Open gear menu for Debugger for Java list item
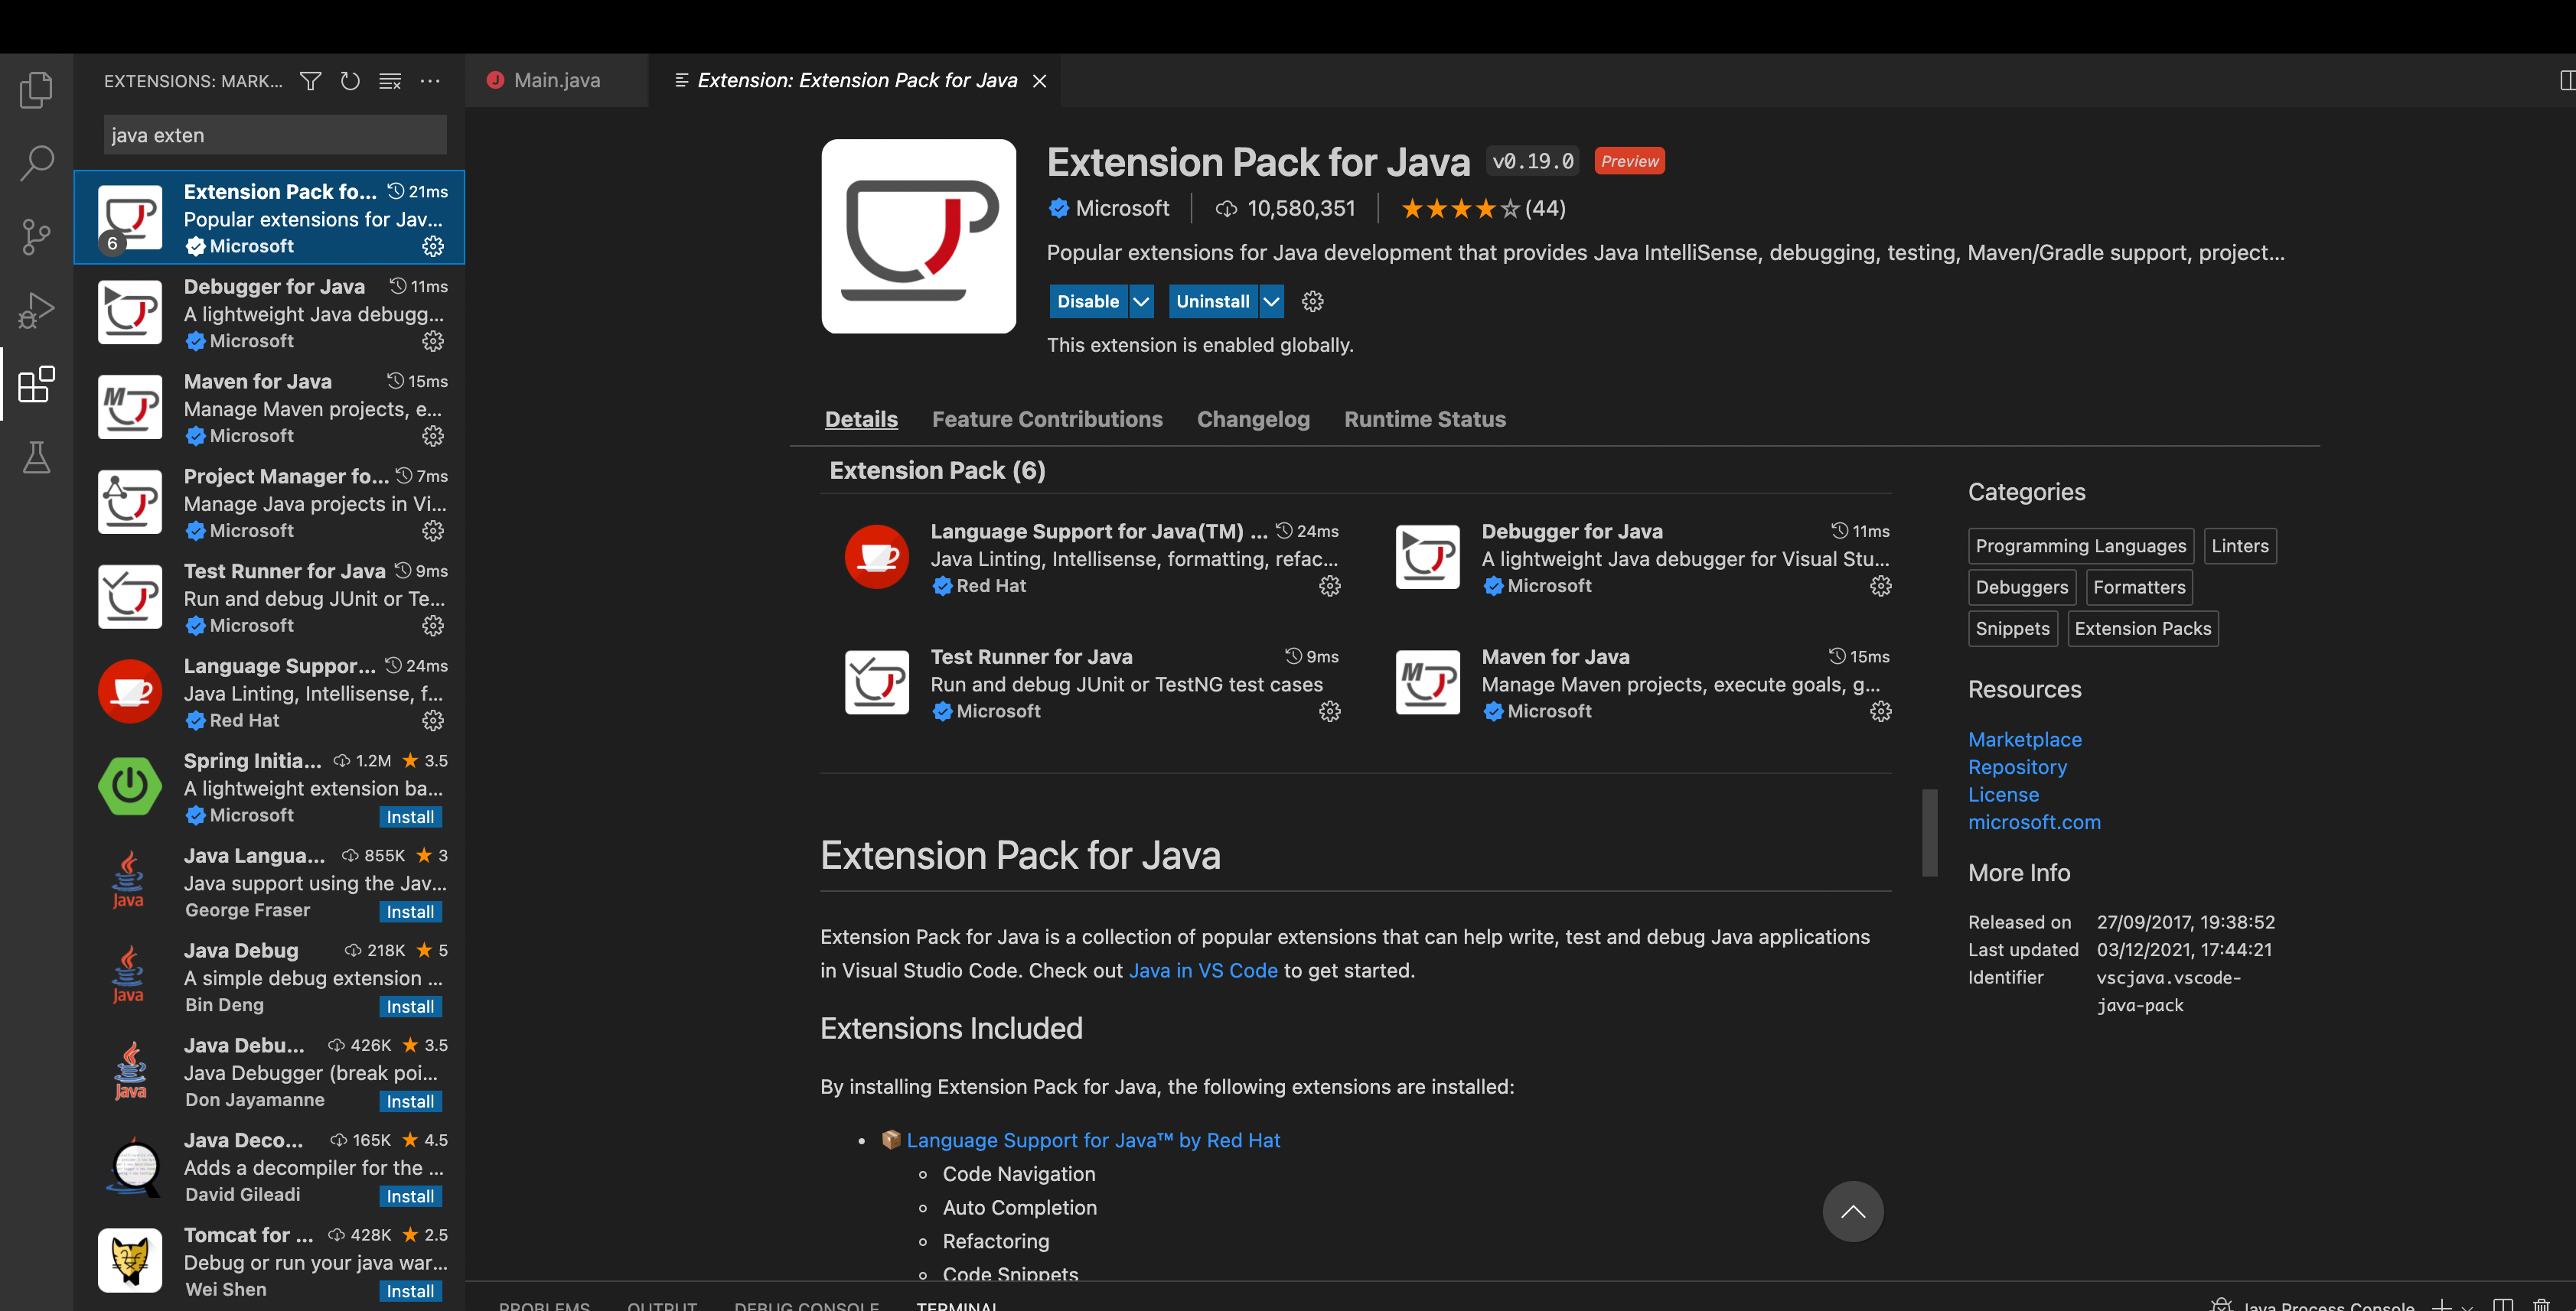Image resolution: width=2576 pixels, height=1311 pixels. click(433, 340)
